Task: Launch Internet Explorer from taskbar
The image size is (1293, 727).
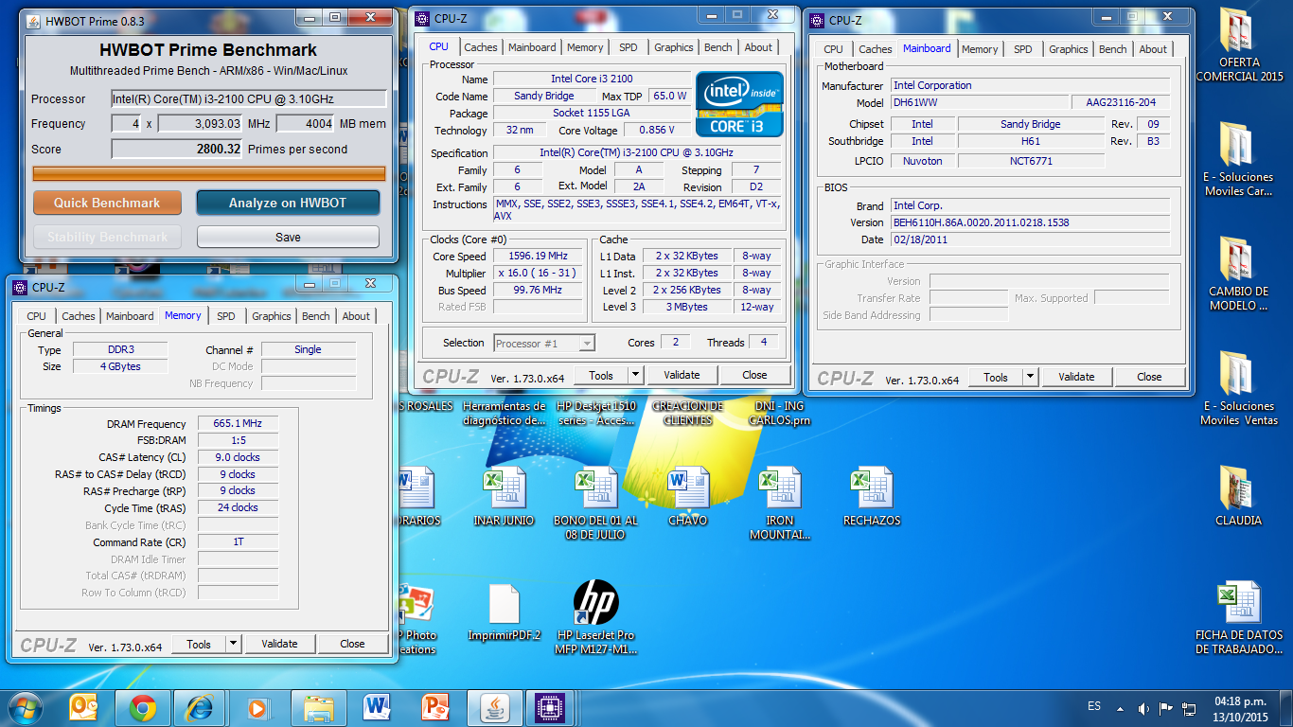Action: click(200, 707)
